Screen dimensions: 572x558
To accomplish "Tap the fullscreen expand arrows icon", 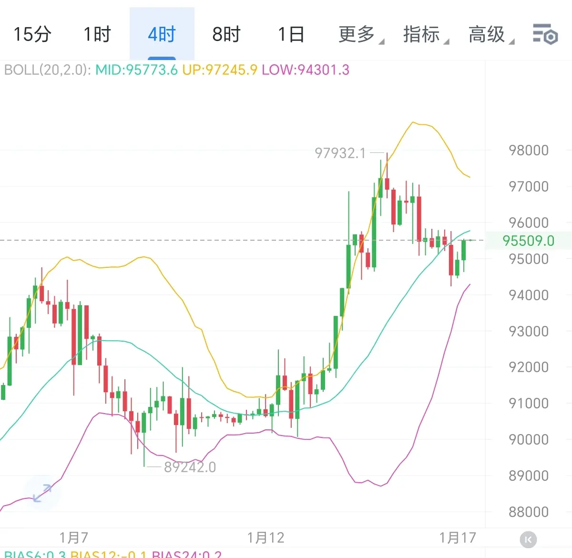I will (42, 493).
